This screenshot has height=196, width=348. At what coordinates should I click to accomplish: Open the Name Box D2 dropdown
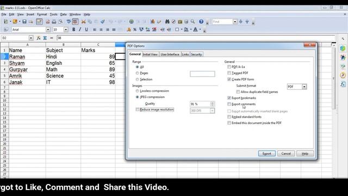pos(31,38)
